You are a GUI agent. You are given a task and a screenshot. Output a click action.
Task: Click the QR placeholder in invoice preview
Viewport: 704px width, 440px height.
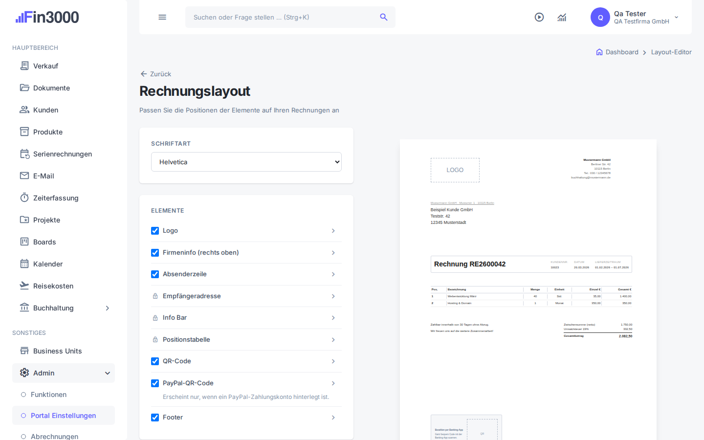tap(482, 430)
